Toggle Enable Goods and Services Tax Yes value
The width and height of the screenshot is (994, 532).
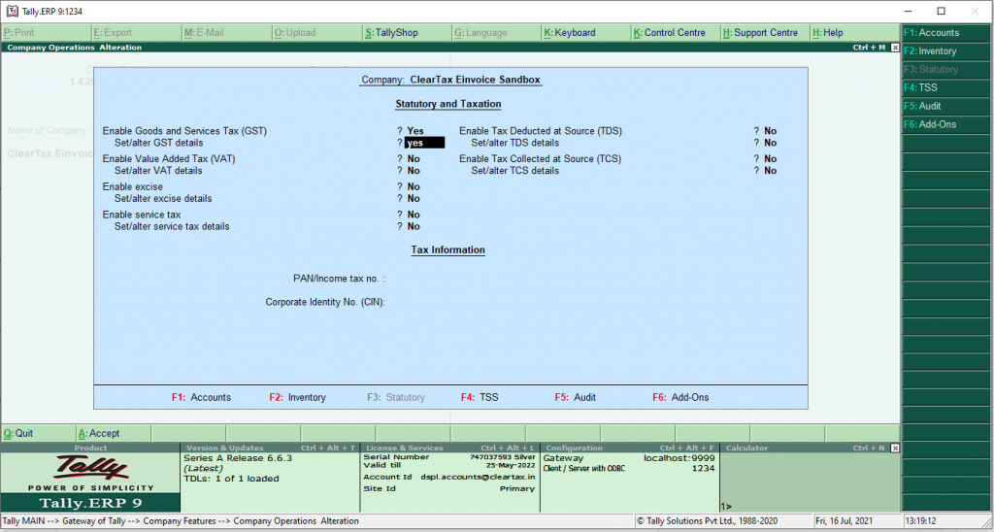click(x=415, y=131)
